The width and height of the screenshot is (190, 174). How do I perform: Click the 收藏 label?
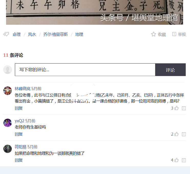click(x=162, y=34)
